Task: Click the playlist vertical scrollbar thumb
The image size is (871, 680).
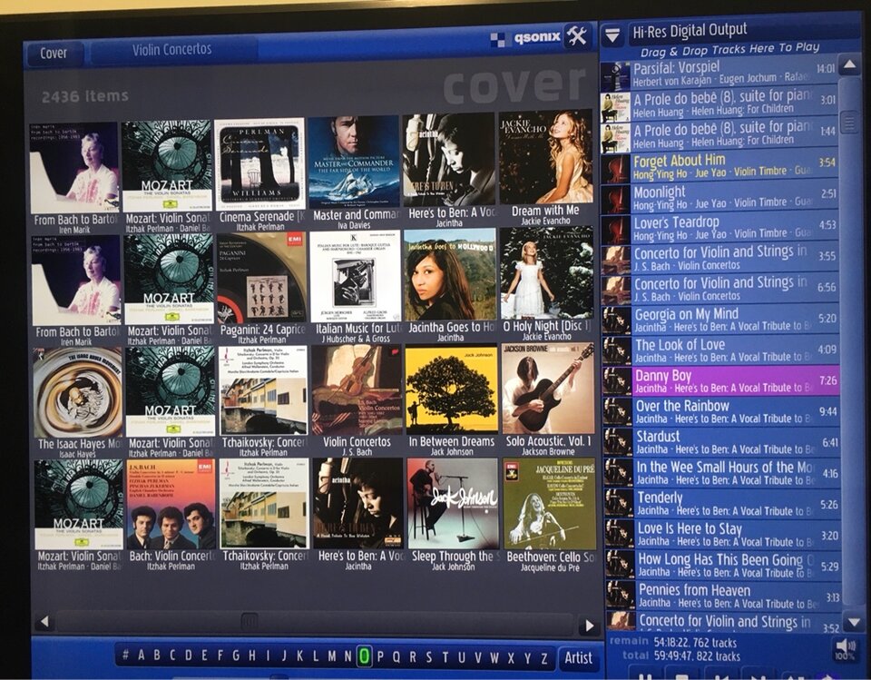Action: click(x=850, y=122)
